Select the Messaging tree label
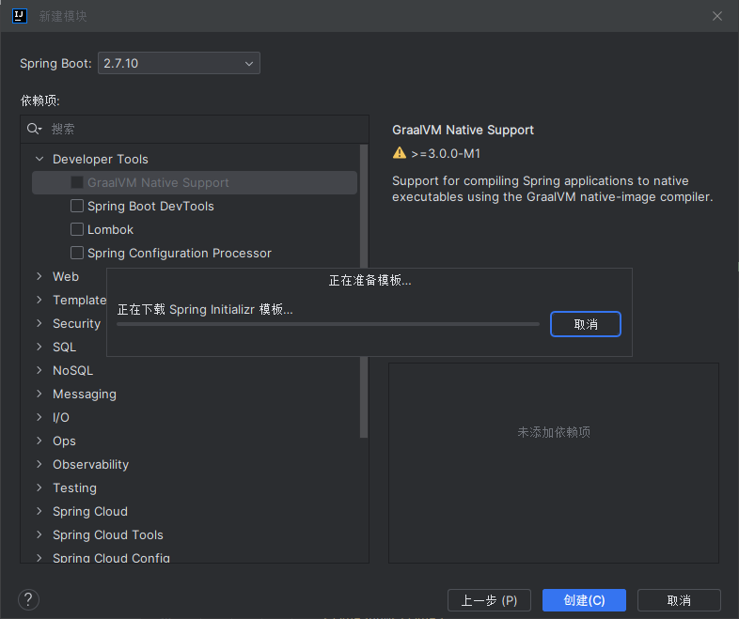Screen dimensions: 739x619 (85, 394)
